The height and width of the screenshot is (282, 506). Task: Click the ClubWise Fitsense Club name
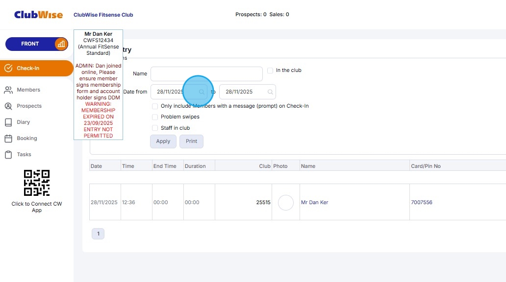[103, 15]
